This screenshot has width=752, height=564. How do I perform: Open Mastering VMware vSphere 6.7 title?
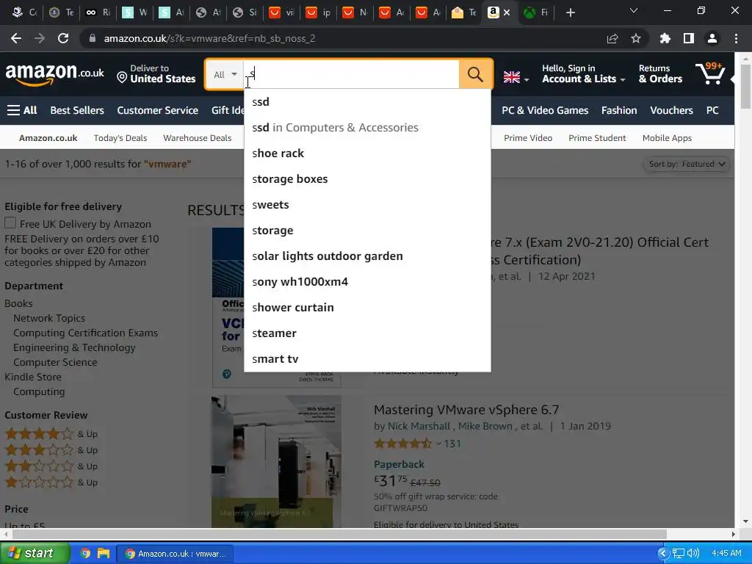pos(466,410)
